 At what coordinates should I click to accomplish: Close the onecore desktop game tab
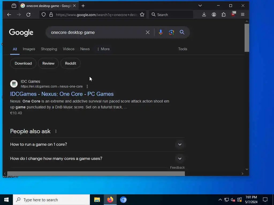point(74,6)
